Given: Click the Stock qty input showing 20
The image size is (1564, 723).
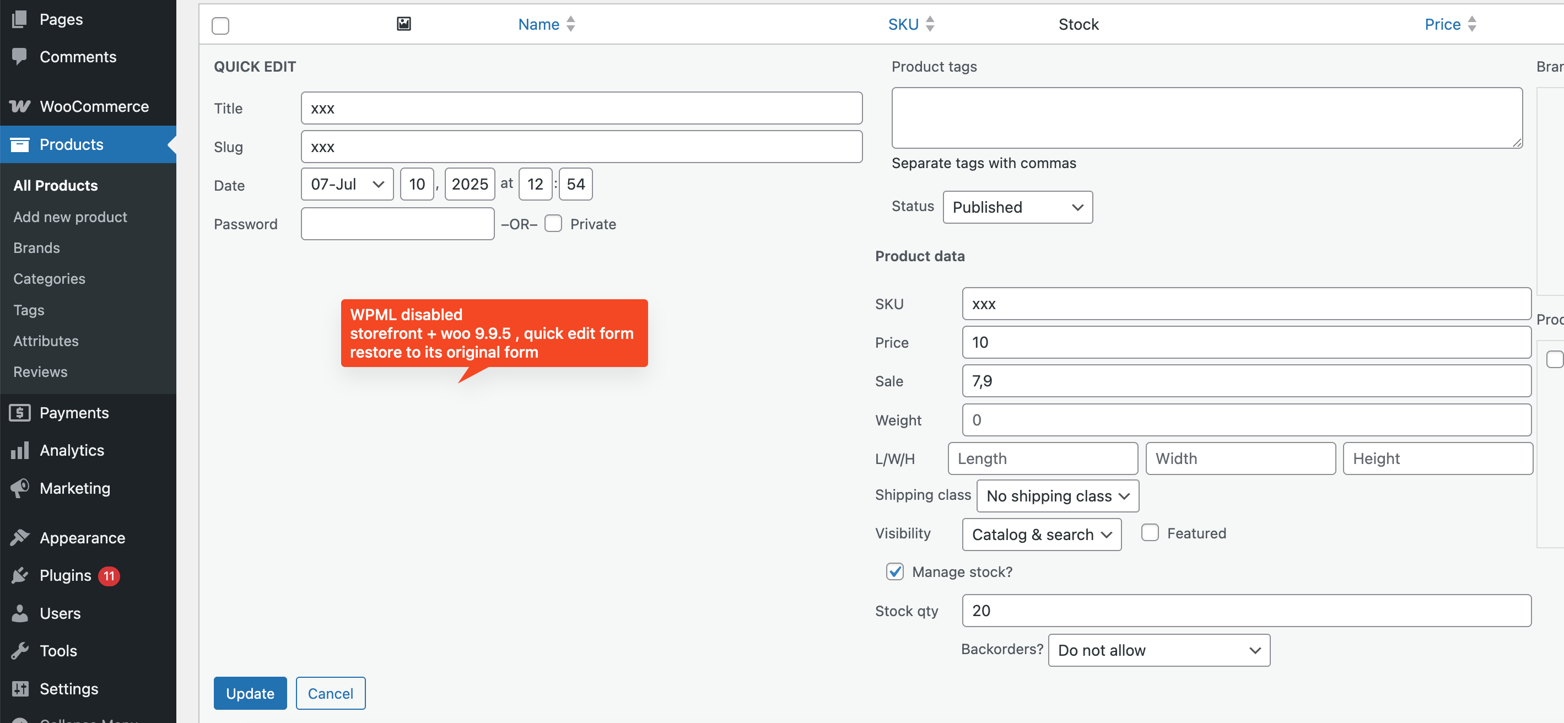Looking at the screenshot, I should click(1247, 611).
